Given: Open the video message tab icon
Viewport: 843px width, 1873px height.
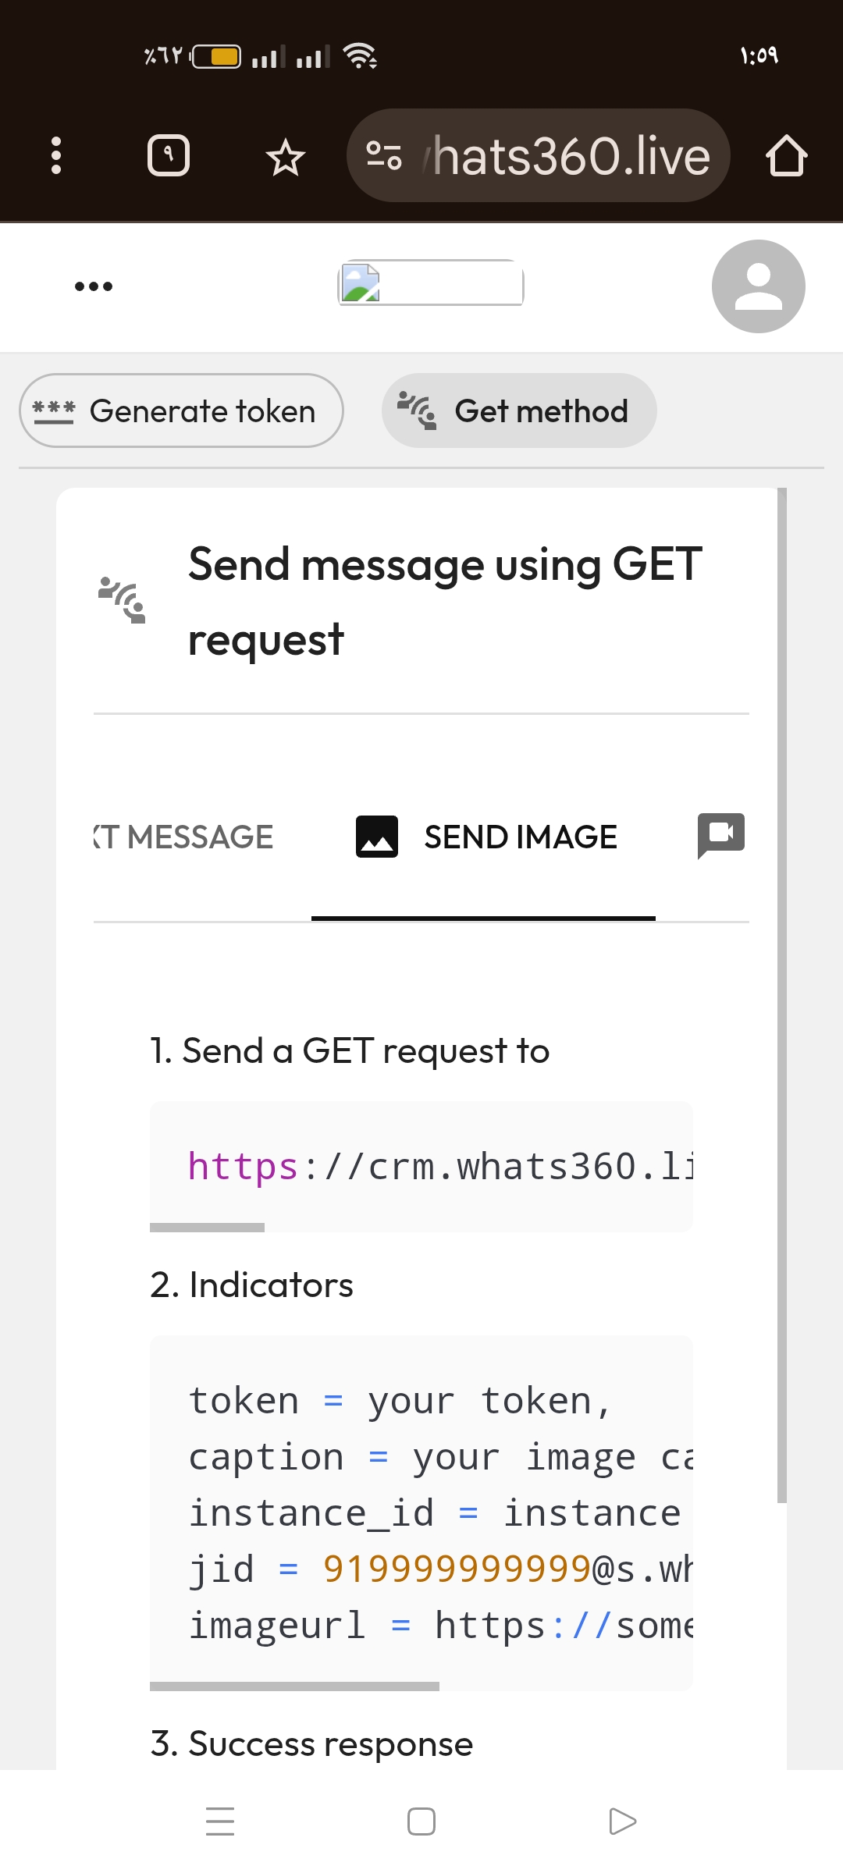Looking at the screenshot, I should 720,834.
